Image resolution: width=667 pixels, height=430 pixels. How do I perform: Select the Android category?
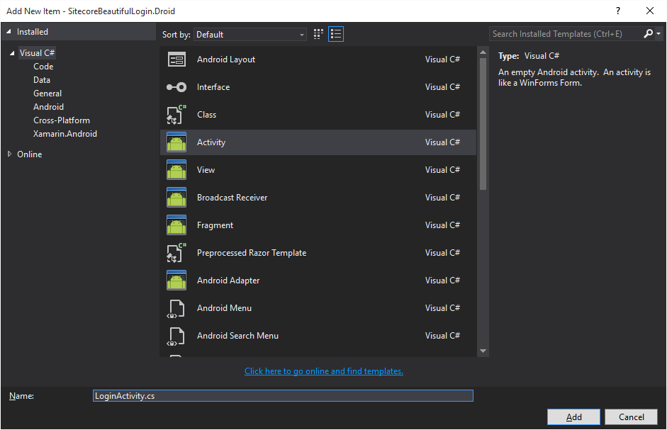[x=48, y=107]
